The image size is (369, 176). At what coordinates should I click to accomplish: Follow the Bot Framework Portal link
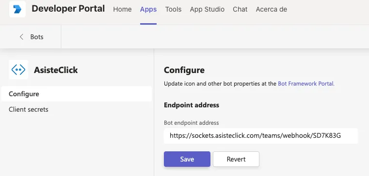[x=306, y=84]
